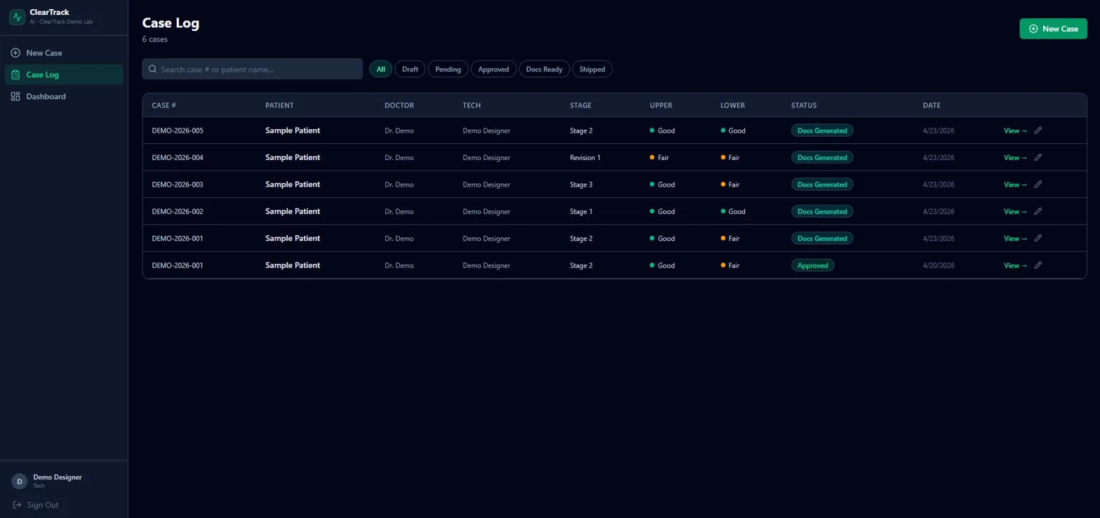Click the LOWER column header
Viewport: 1100px width, 518px height.
tap(732, 105)
